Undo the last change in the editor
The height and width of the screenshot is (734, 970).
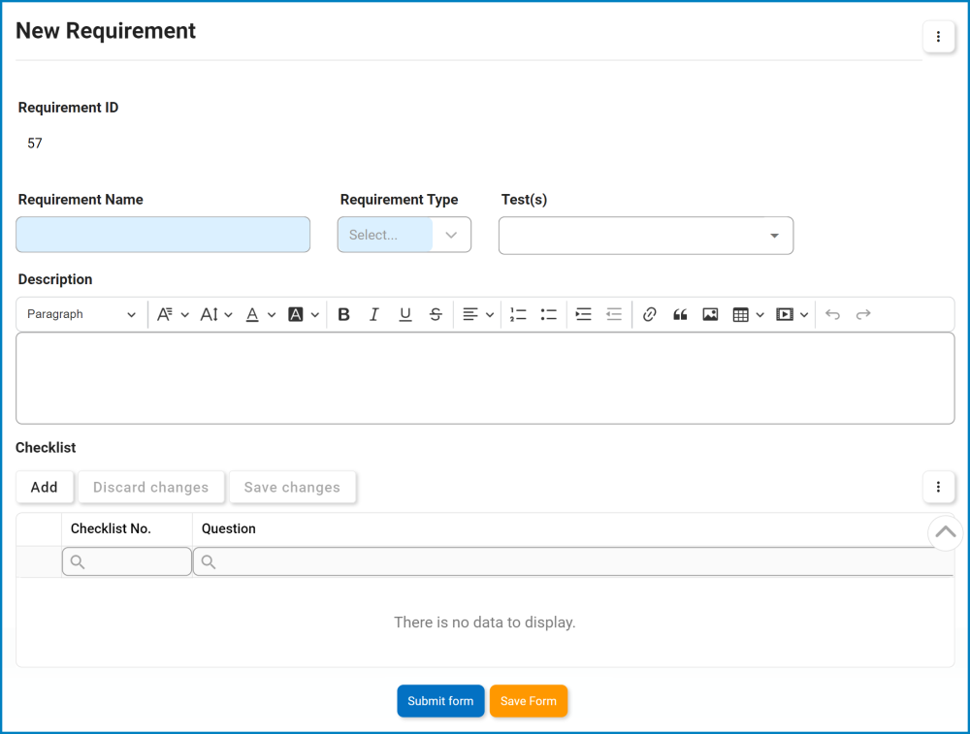[831, 313]
